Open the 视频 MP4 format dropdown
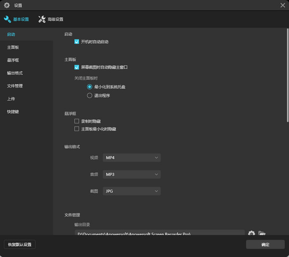The image size is (289, 257). pyautogui.click(x=131, y=158)
